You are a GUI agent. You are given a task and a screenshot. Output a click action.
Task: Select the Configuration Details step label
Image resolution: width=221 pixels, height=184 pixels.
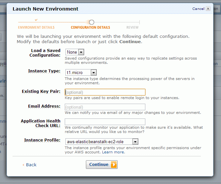(90, 27)
